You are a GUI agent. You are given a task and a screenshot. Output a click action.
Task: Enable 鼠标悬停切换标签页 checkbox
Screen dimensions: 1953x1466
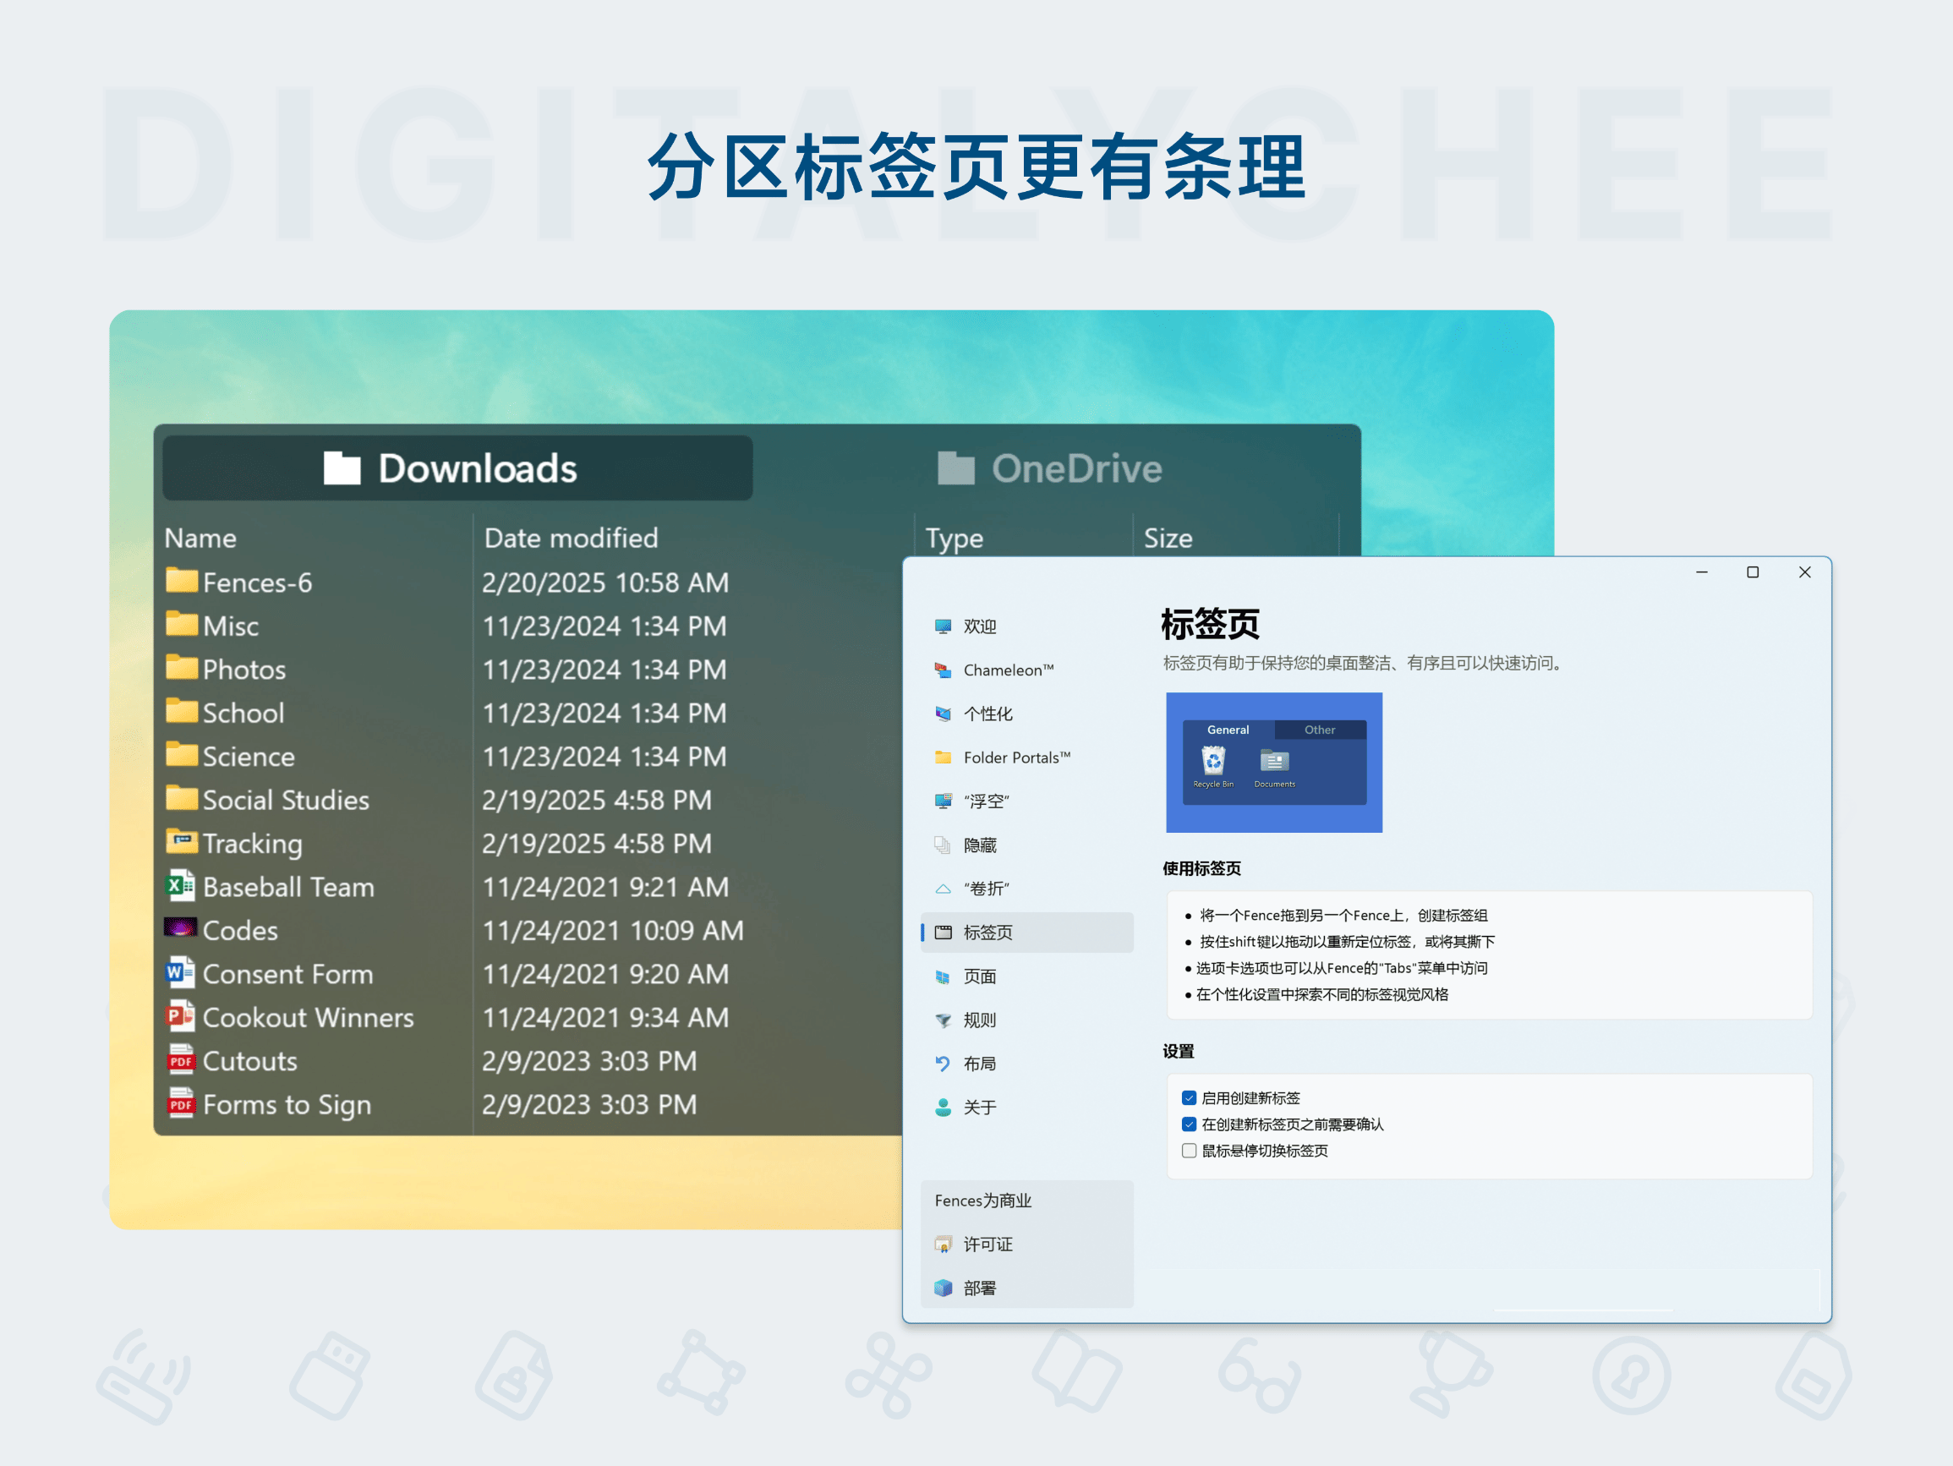coord(1190,1151)
